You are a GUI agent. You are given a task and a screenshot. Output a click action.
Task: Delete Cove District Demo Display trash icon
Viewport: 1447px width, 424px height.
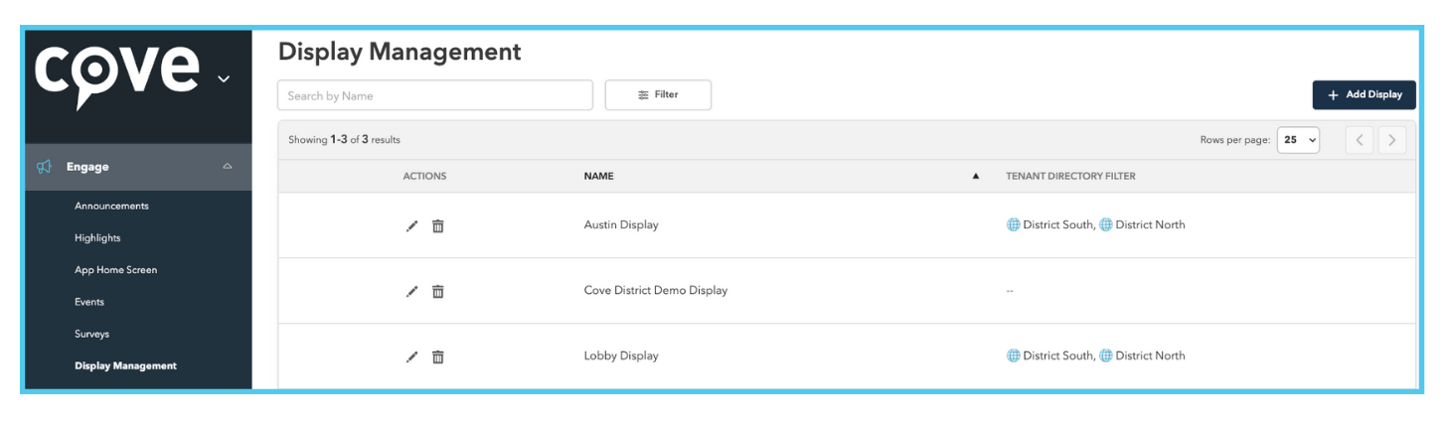(438, 292)
